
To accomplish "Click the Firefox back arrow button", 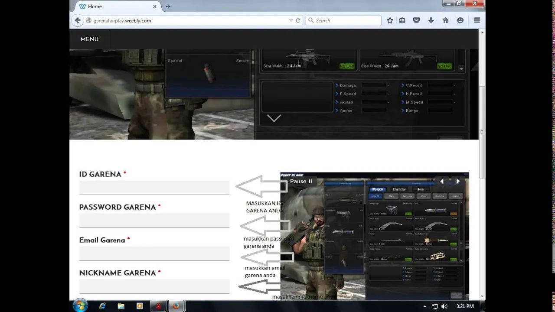I will 78,20.
